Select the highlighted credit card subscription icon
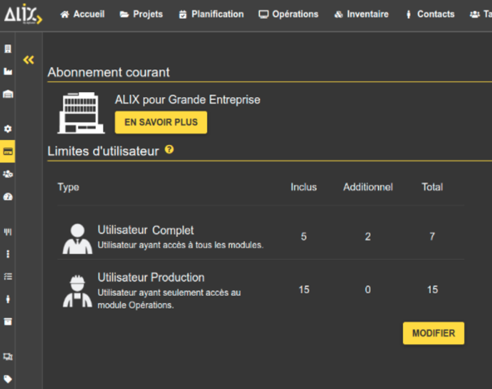The height and width of the screenshot is (389, 492). coord(8,152)
